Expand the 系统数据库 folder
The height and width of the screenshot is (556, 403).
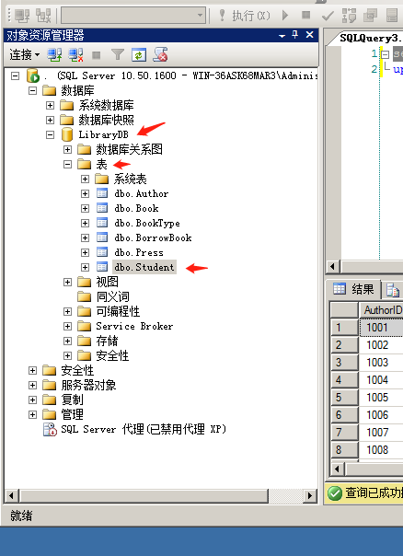click(50, 105)
